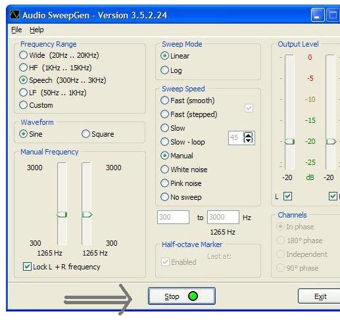Toggle the L channel checkbox
340x320 pixels.
pos(287,196)
